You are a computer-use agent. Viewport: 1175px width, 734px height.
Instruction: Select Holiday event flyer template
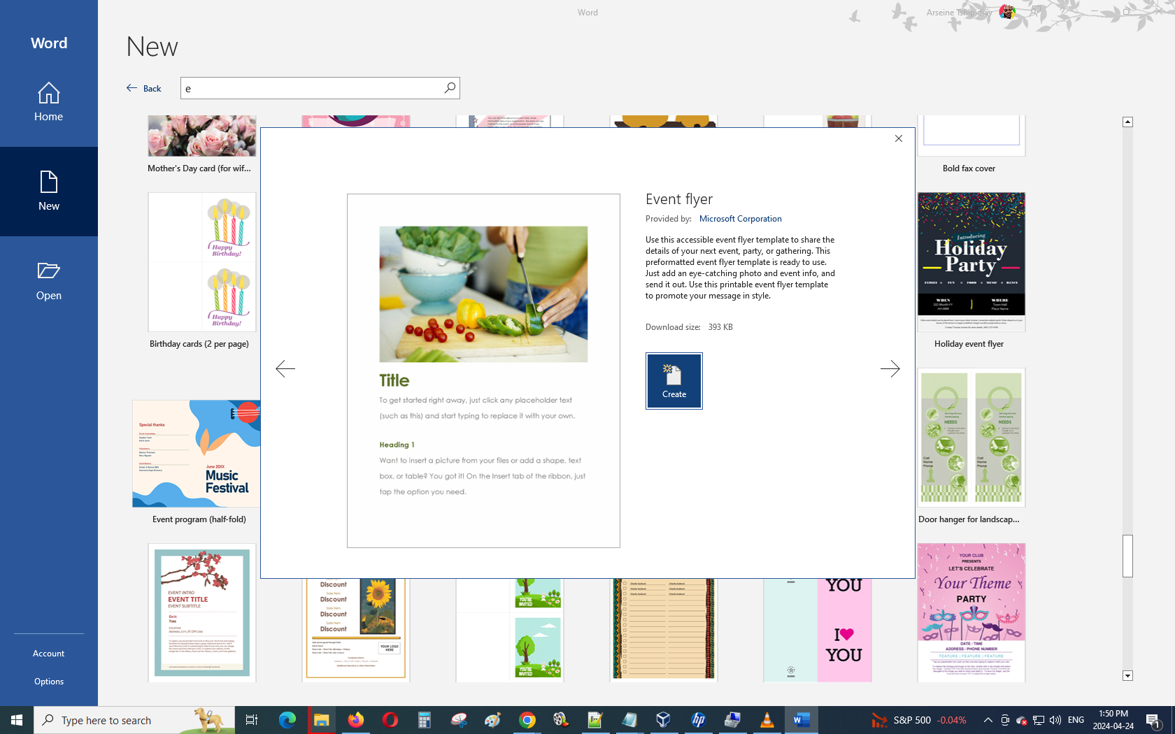[971, 262]
